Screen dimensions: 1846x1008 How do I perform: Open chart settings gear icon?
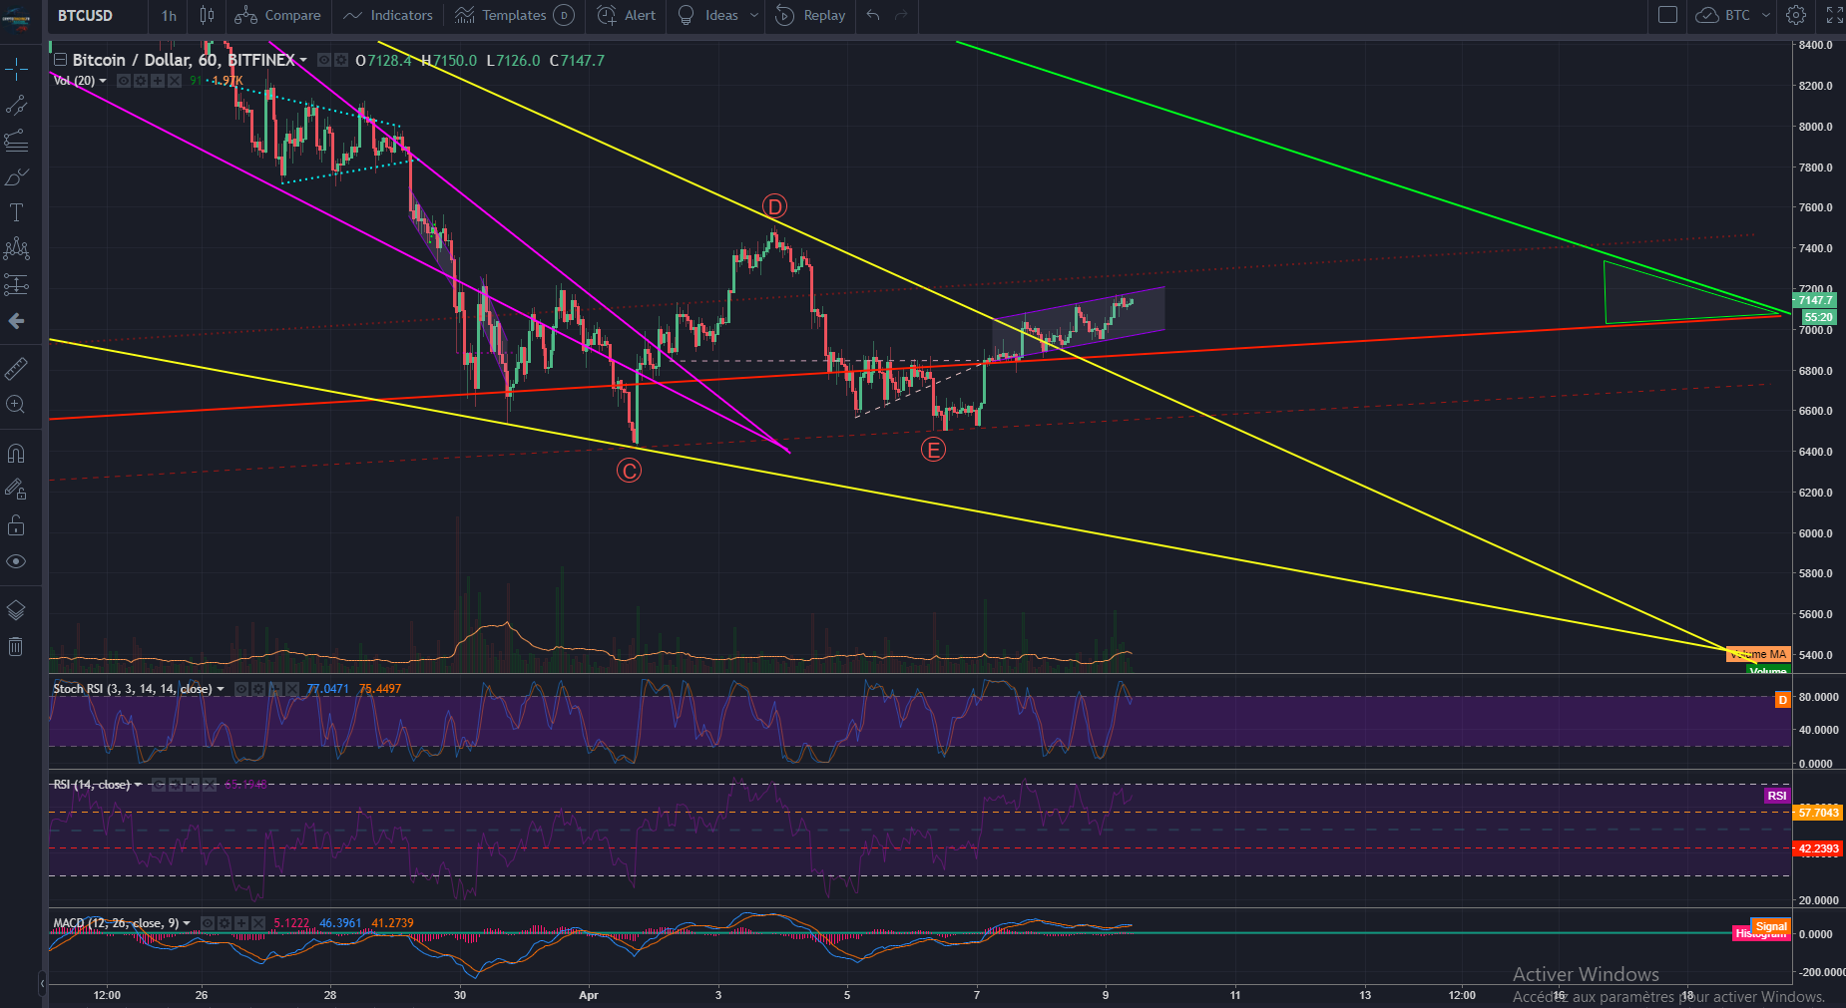tap(1796, 15)
